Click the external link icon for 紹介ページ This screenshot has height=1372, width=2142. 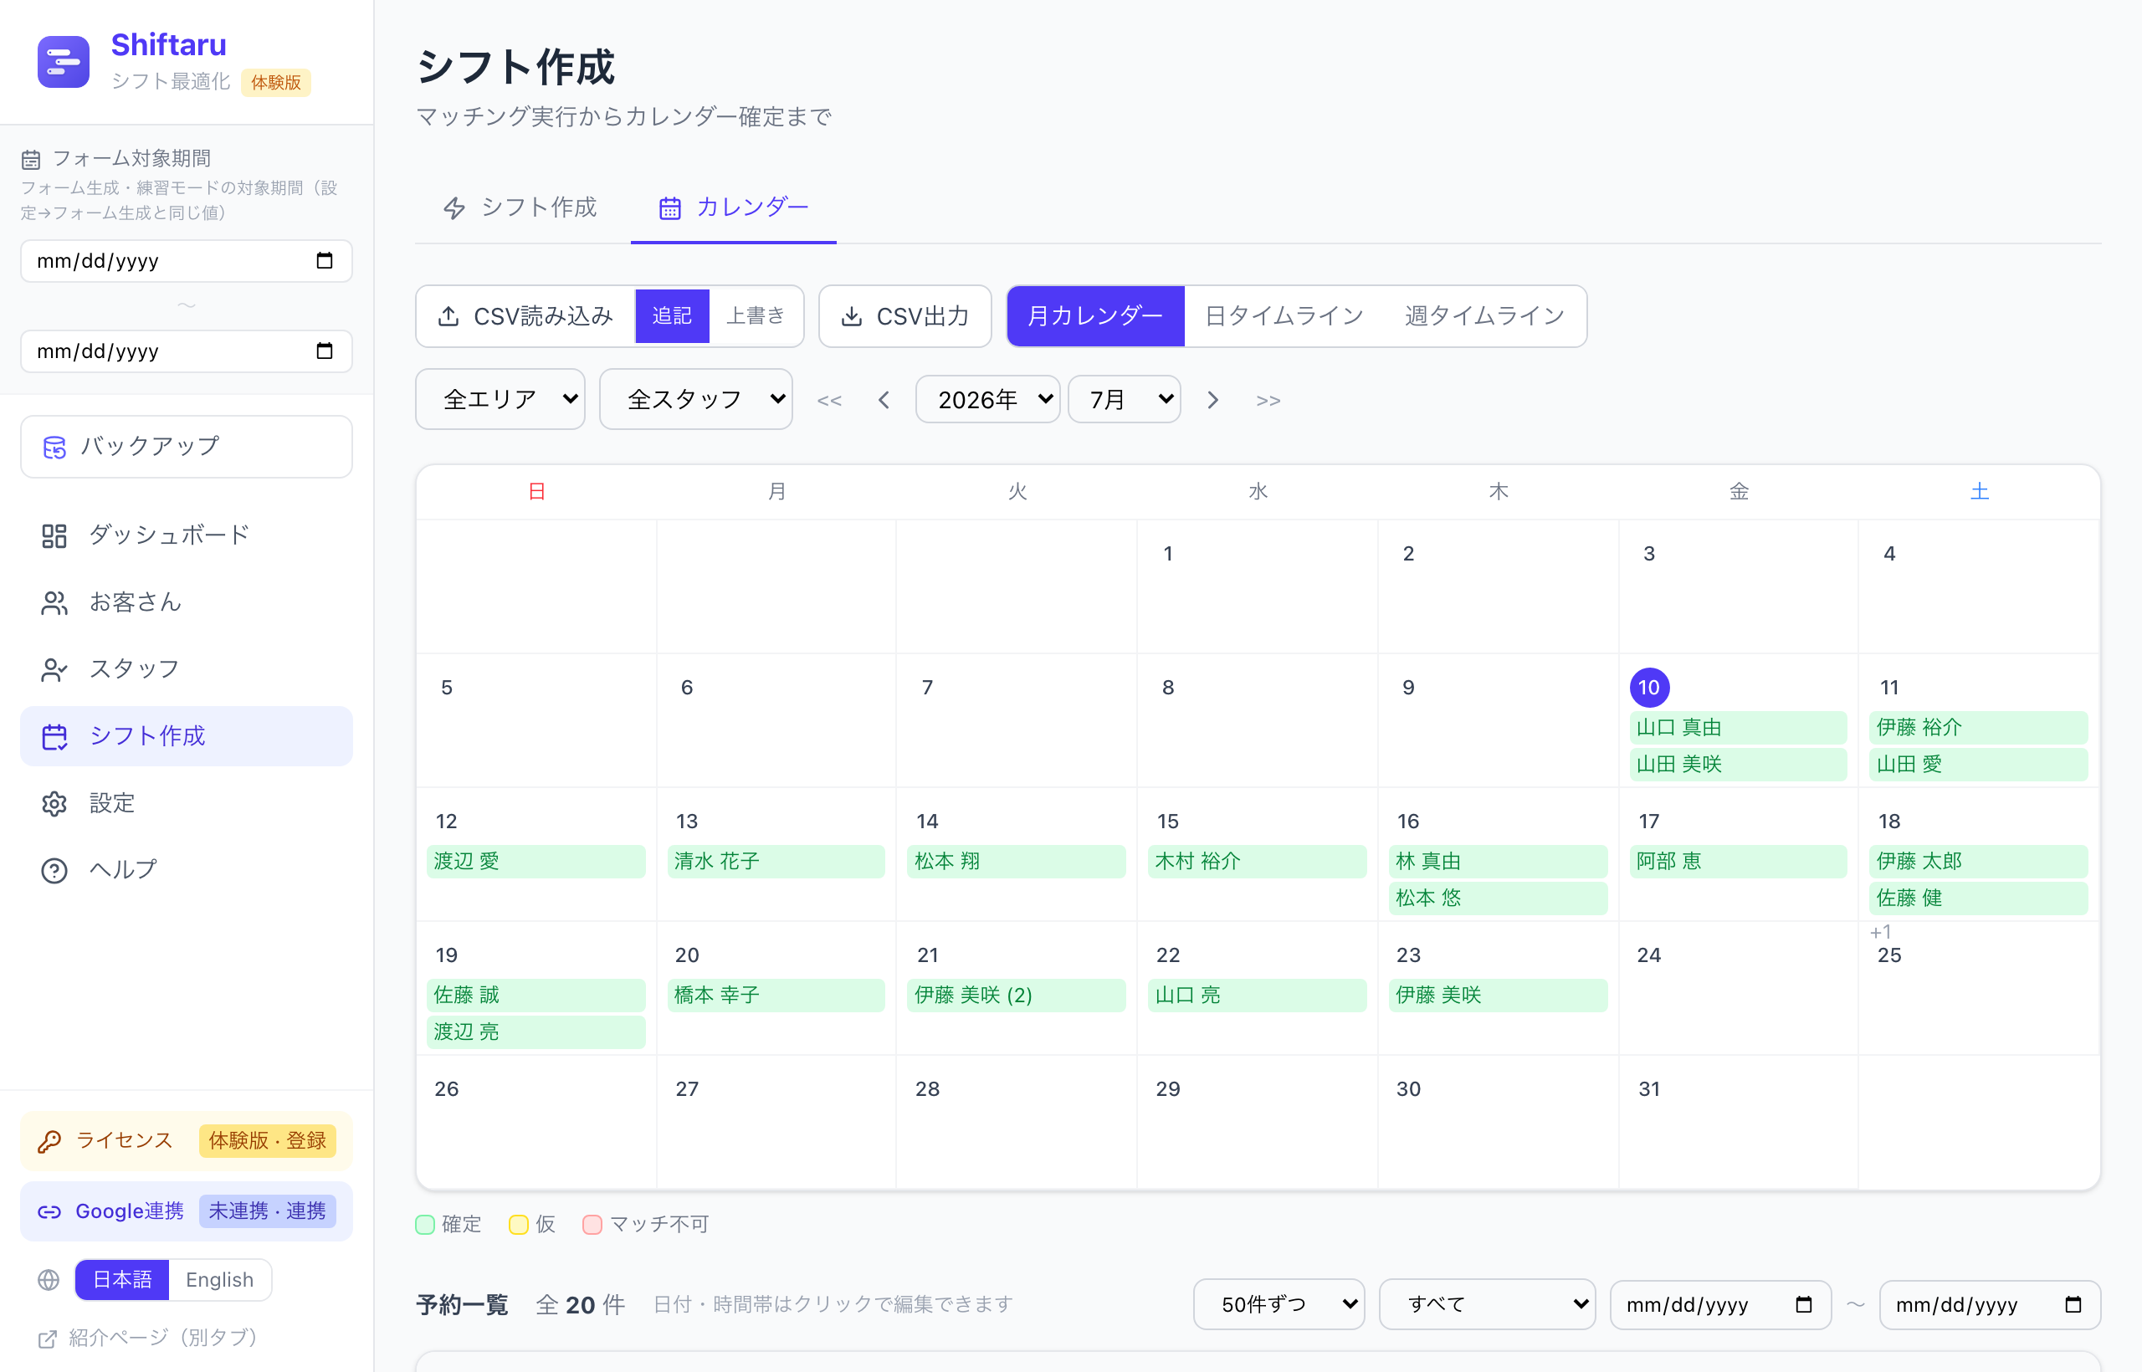(x=47, y=1339)
